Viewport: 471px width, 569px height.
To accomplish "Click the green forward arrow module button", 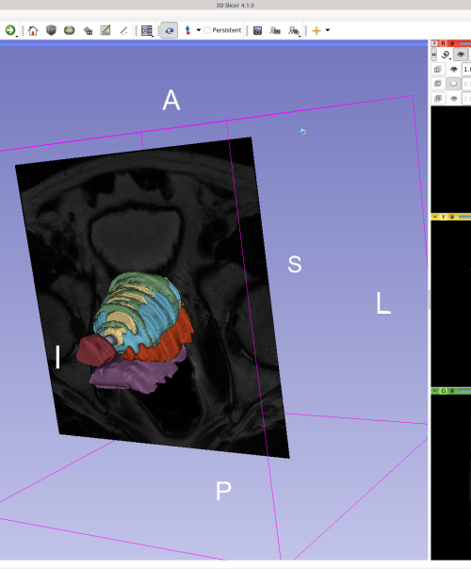I will 10,30.
